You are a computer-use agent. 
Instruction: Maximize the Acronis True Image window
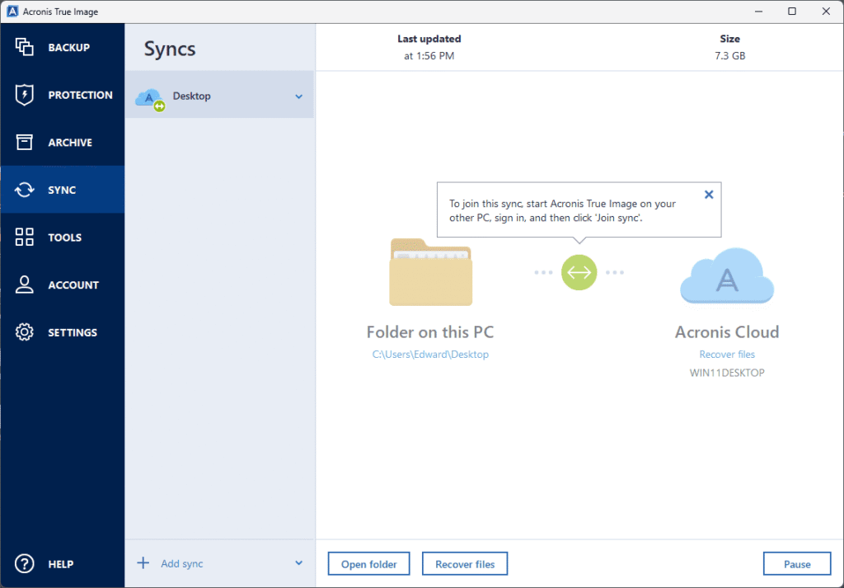(792, 12)
